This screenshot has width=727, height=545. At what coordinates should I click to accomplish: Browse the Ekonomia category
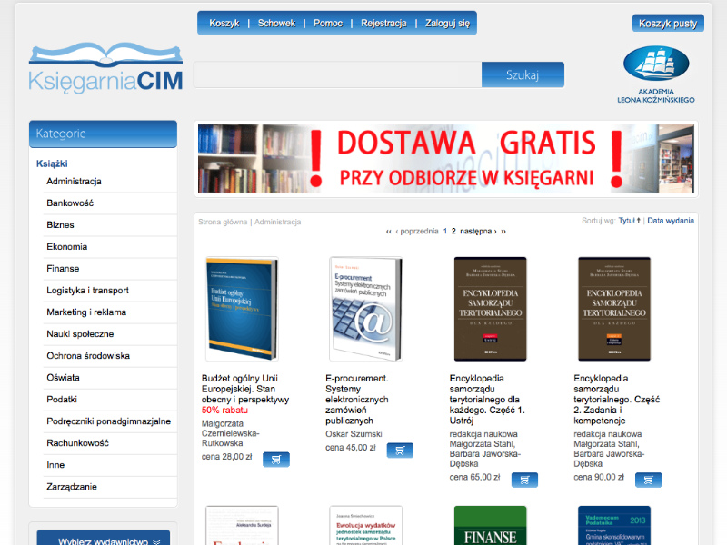point(66,246)
